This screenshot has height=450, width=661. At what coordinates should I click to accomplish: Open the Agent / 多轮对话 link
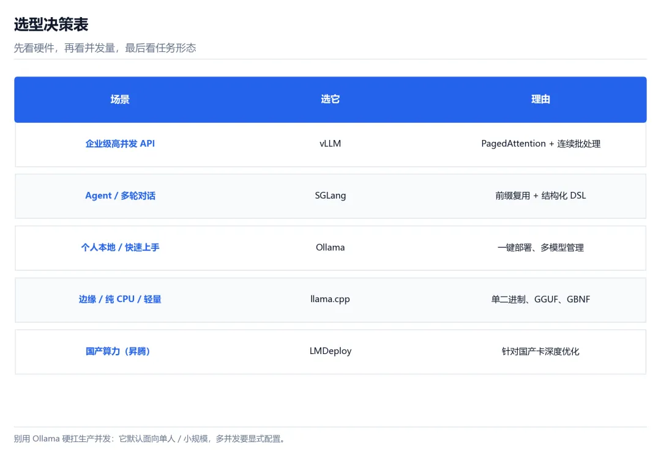click(x=120, y=196)
